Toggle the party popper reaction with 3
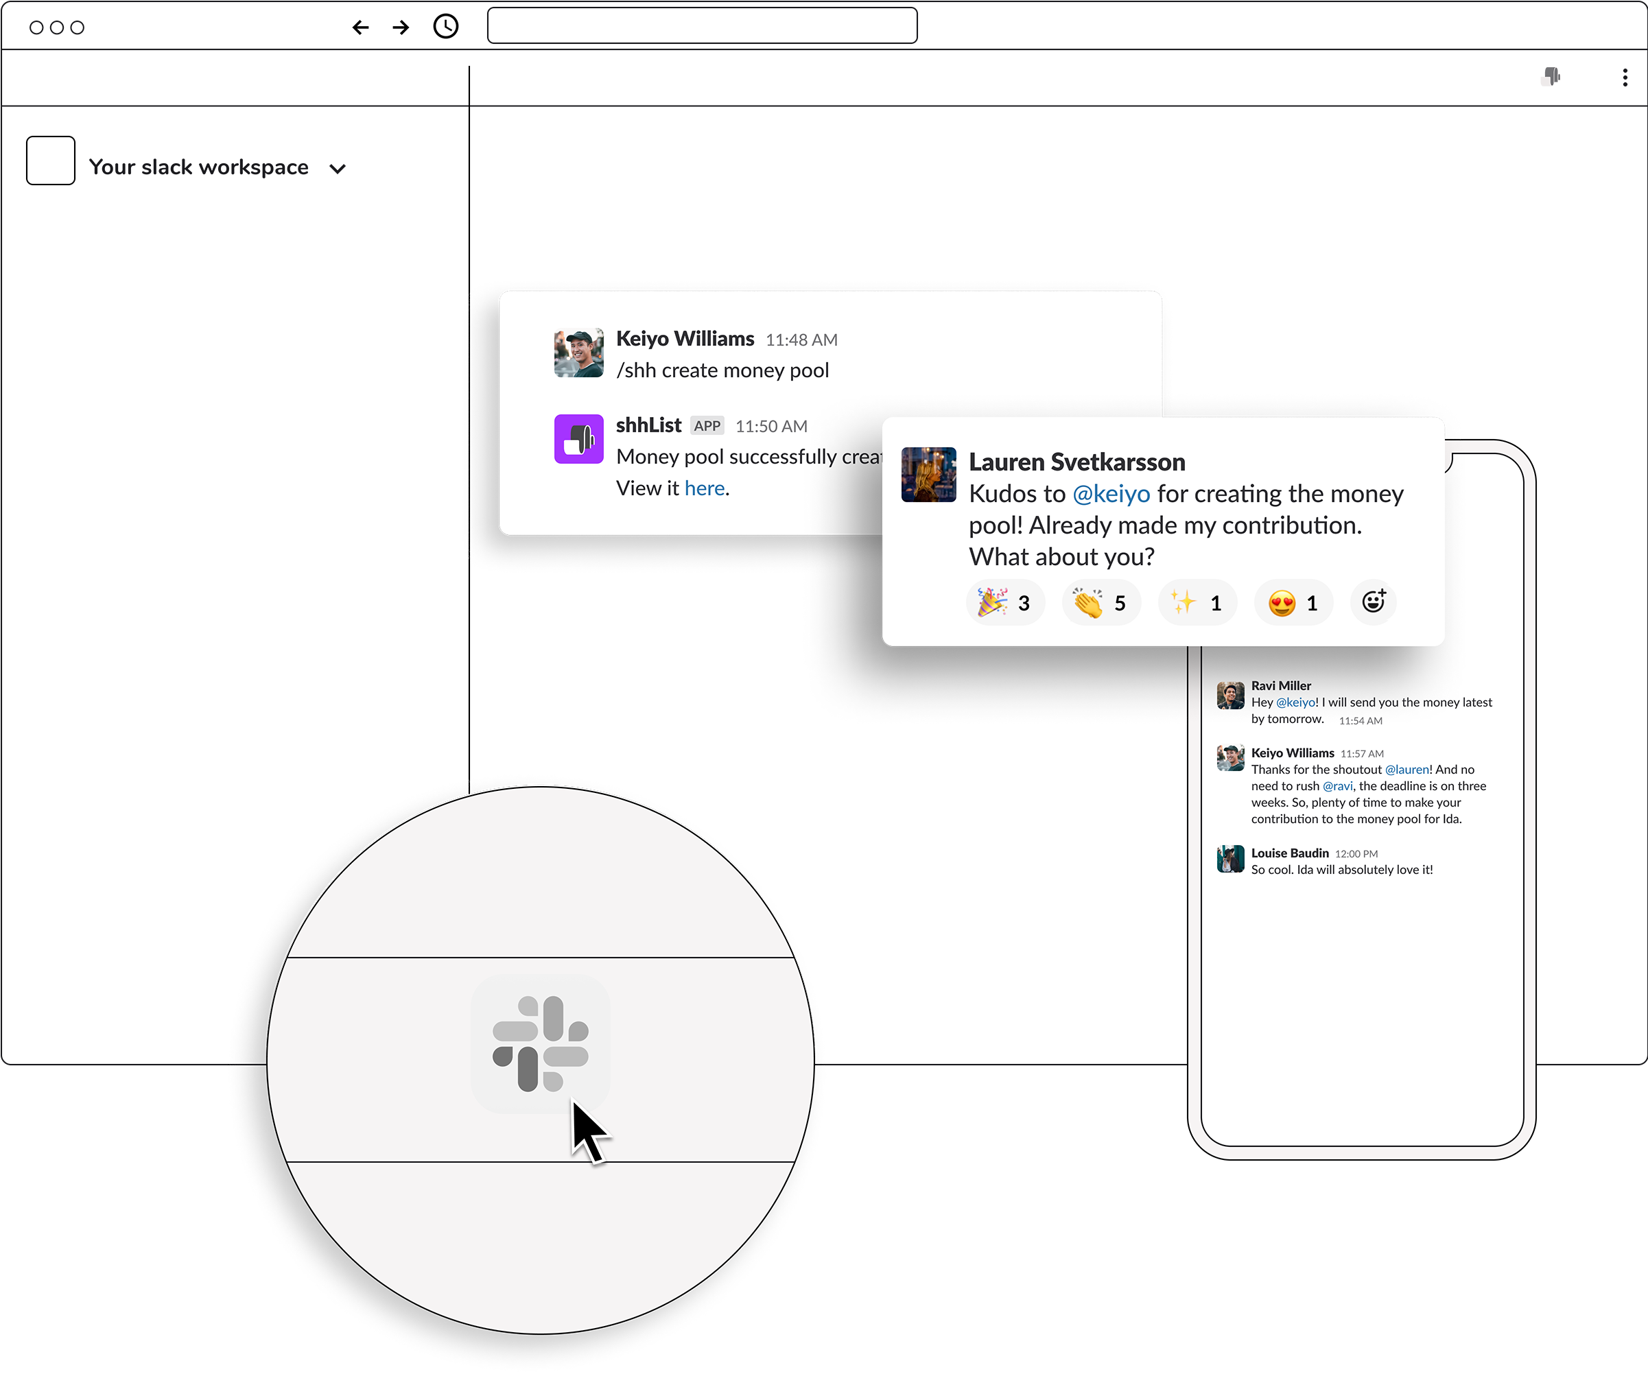This screenshot has width=1648, height=1374. point(1004,603)
